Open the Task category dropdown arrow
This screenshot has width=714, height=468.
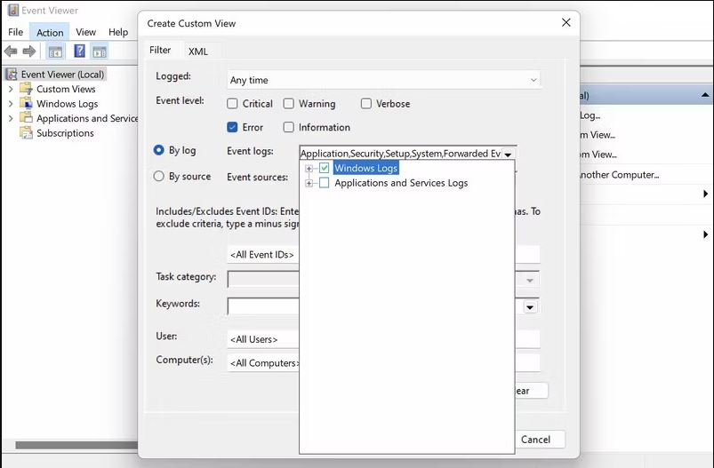coord(530,280)
